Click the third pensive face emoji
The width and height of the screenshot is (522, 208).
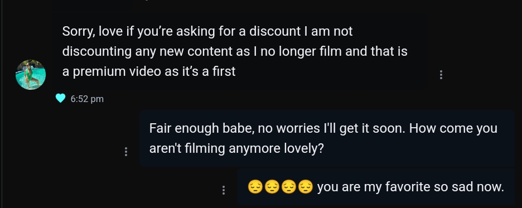(289, 187)
